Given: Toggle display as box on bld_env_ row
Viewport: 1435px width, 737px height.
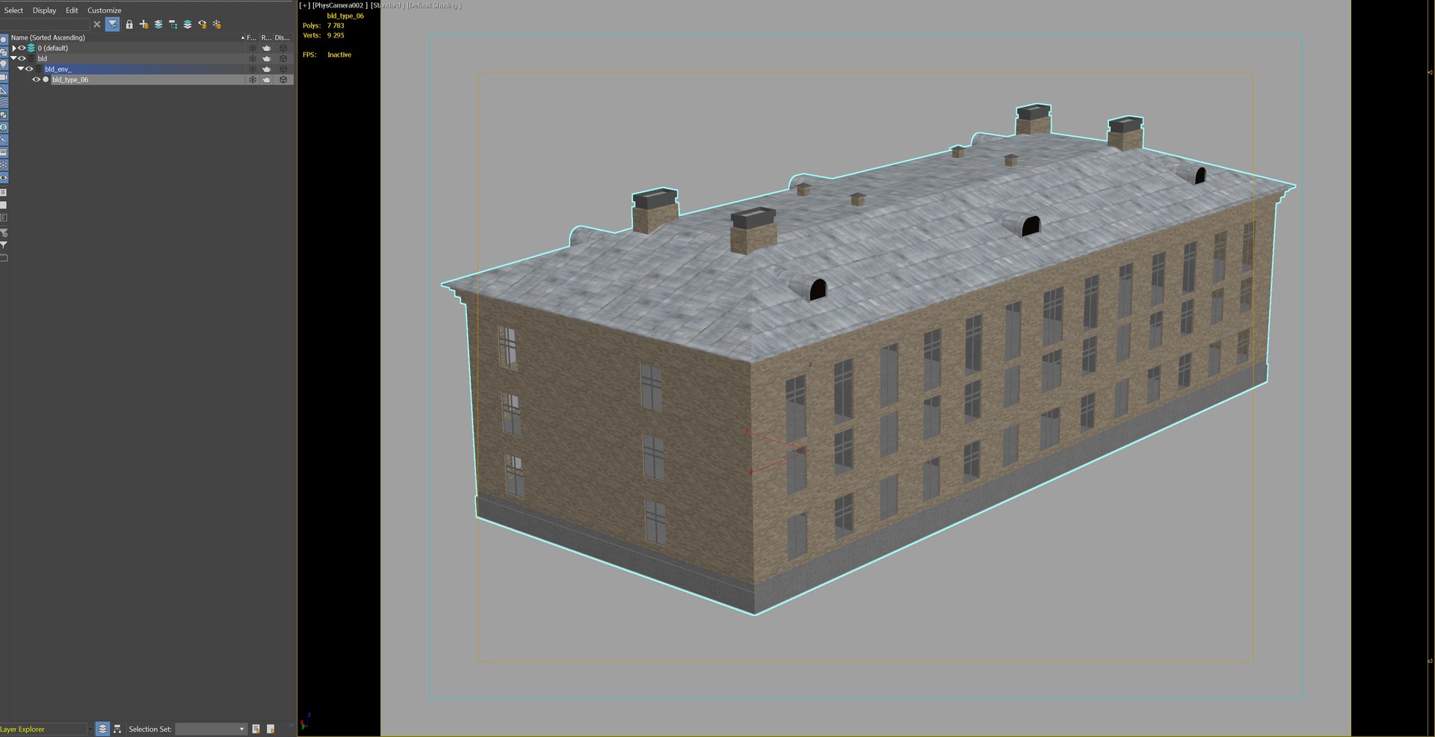Looking at the screenshot, I should (x=283, y=69).
